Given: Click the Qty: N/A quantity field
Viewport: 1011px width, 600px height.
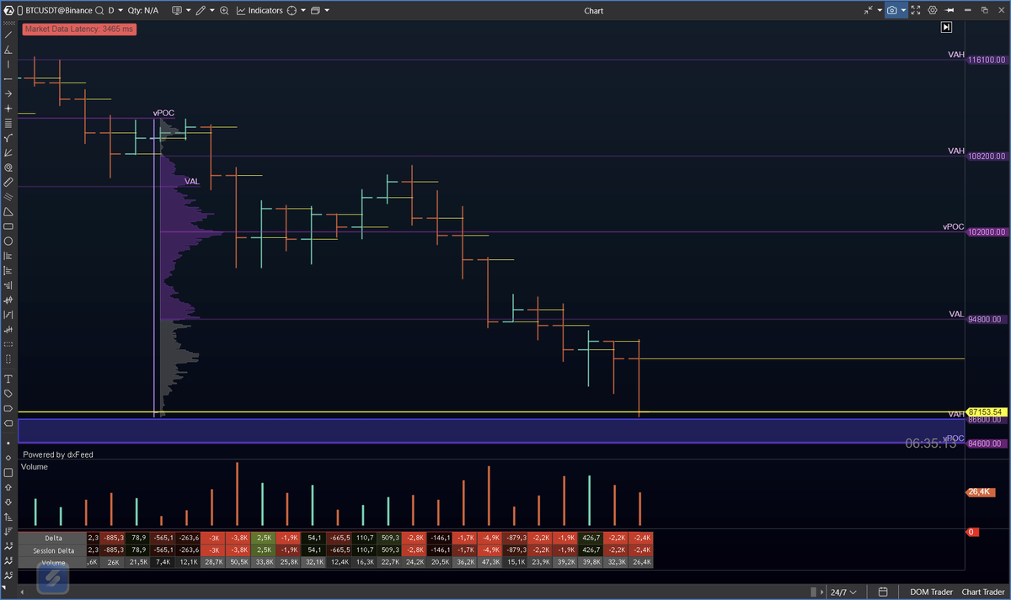Looking at the screenshot, I should click(x=144, y=11).
